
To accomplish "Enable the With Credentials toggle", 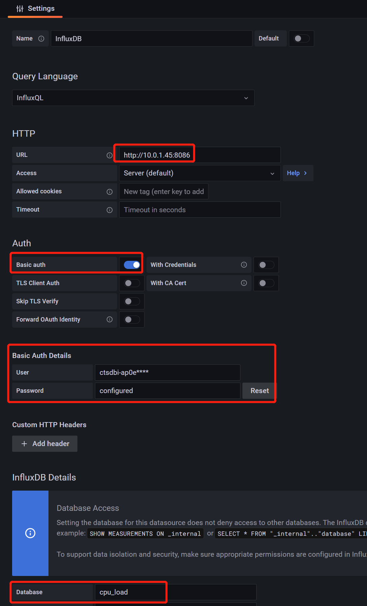I will pos(266,265).
